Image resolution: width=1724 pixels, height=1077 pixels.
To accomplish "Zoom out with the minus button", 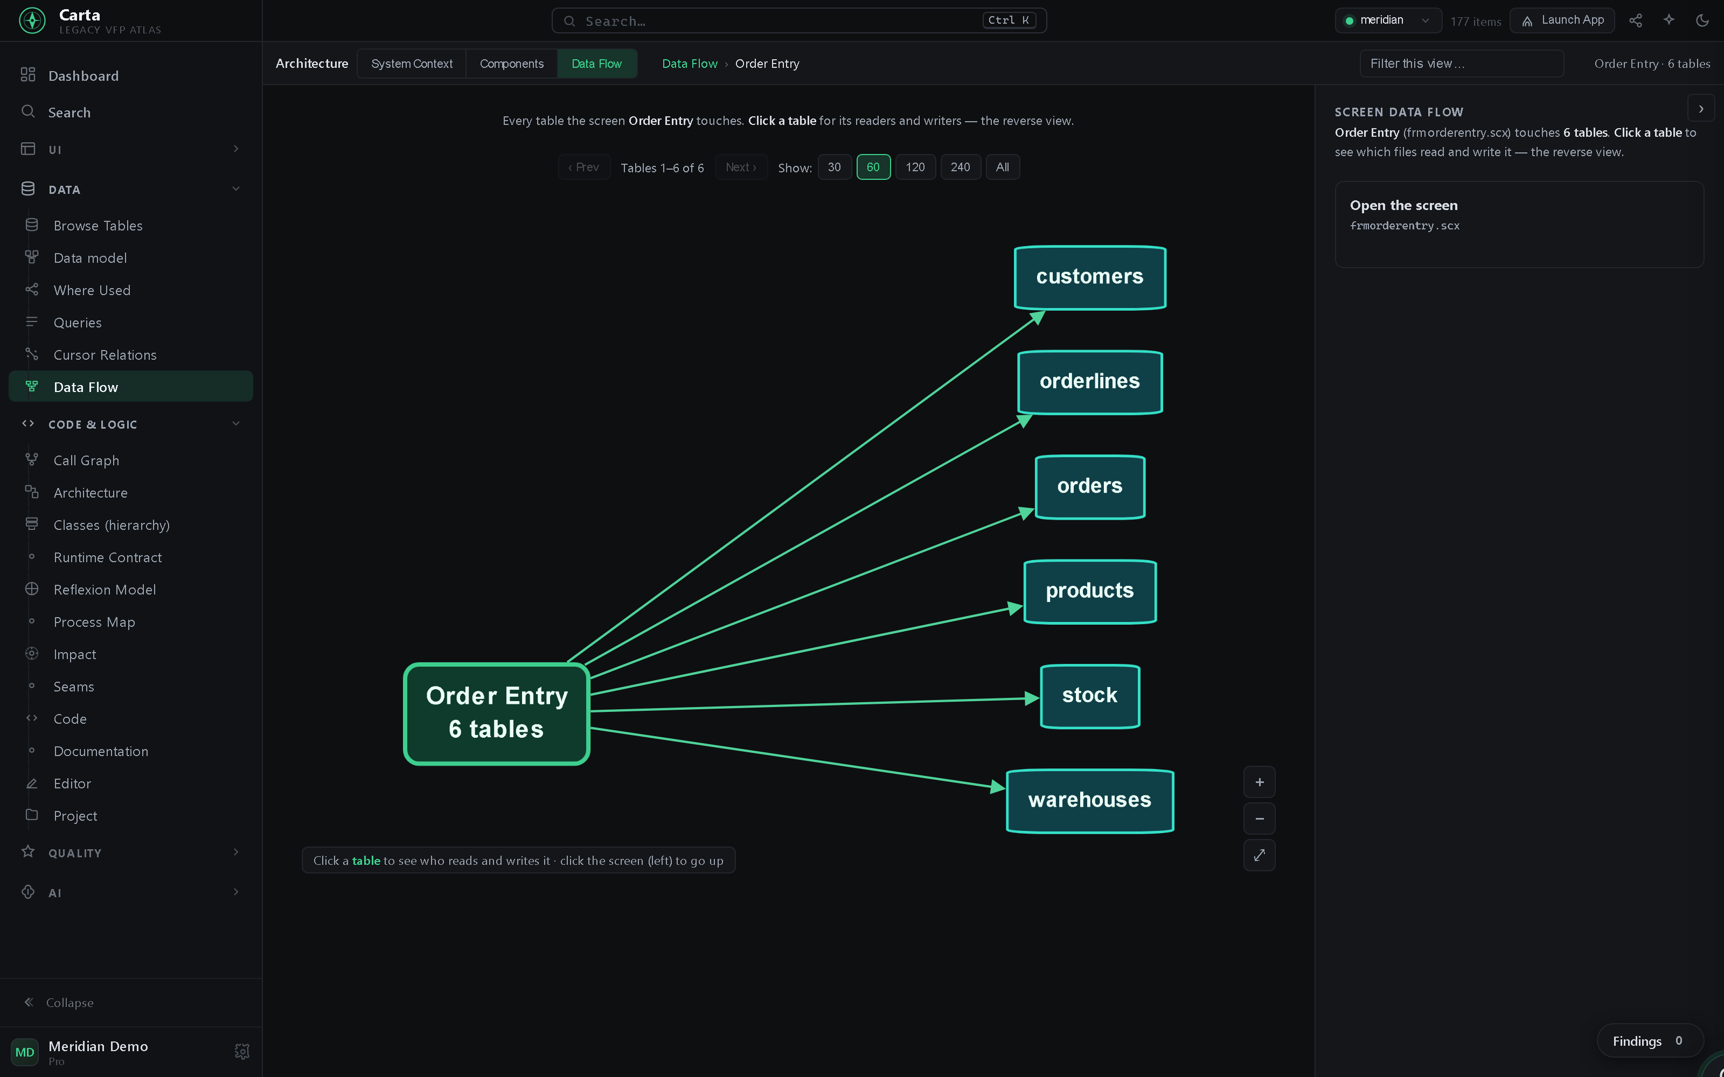I will (x=1259, y=819).
